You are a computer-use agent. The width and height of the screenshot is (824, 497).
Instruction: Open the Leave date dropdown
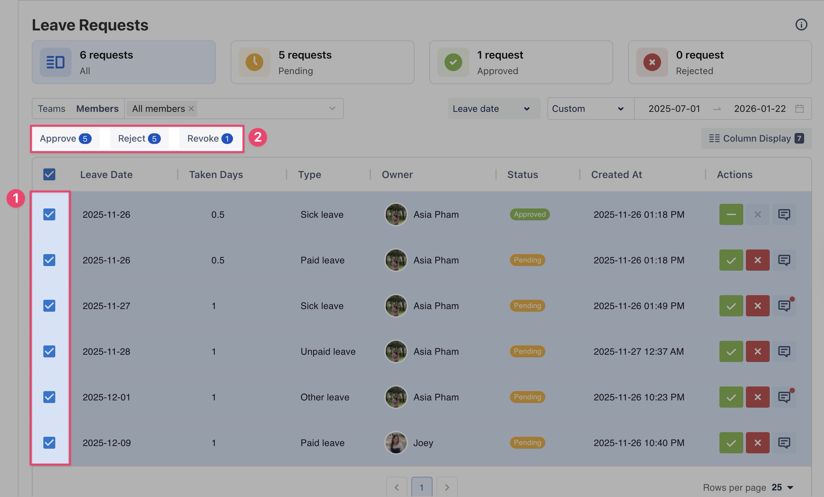(x=494, y=109)
